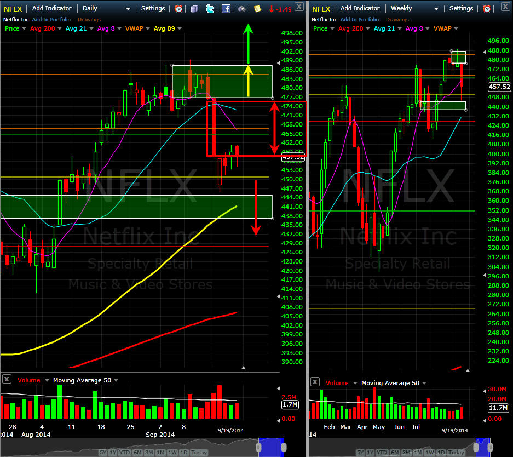Click the database stack icon in Daily toolbar
513x457 pixels.
point(194,9)
